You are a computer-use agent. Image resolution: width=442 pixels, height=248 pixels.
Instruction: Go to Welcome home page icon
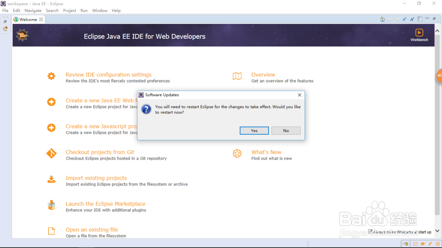point(382,19)
